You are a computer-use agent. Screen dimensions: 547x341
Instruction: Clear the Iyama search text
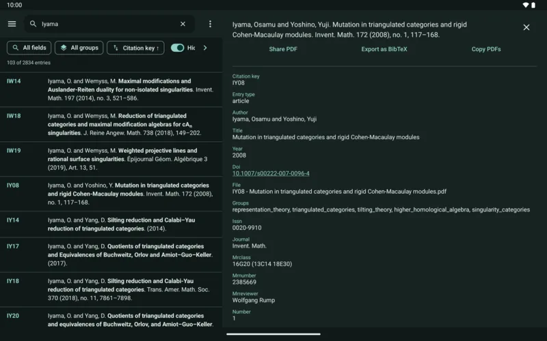[183, 24]
